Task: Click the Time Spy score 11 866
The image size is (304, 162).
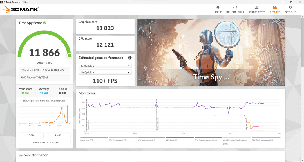Action: [x=44, y=53]
